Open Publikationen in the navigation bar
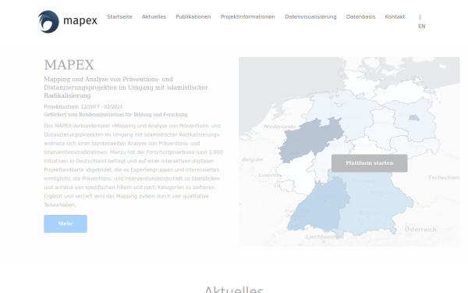The image size is (468, 293). point(193,16)
